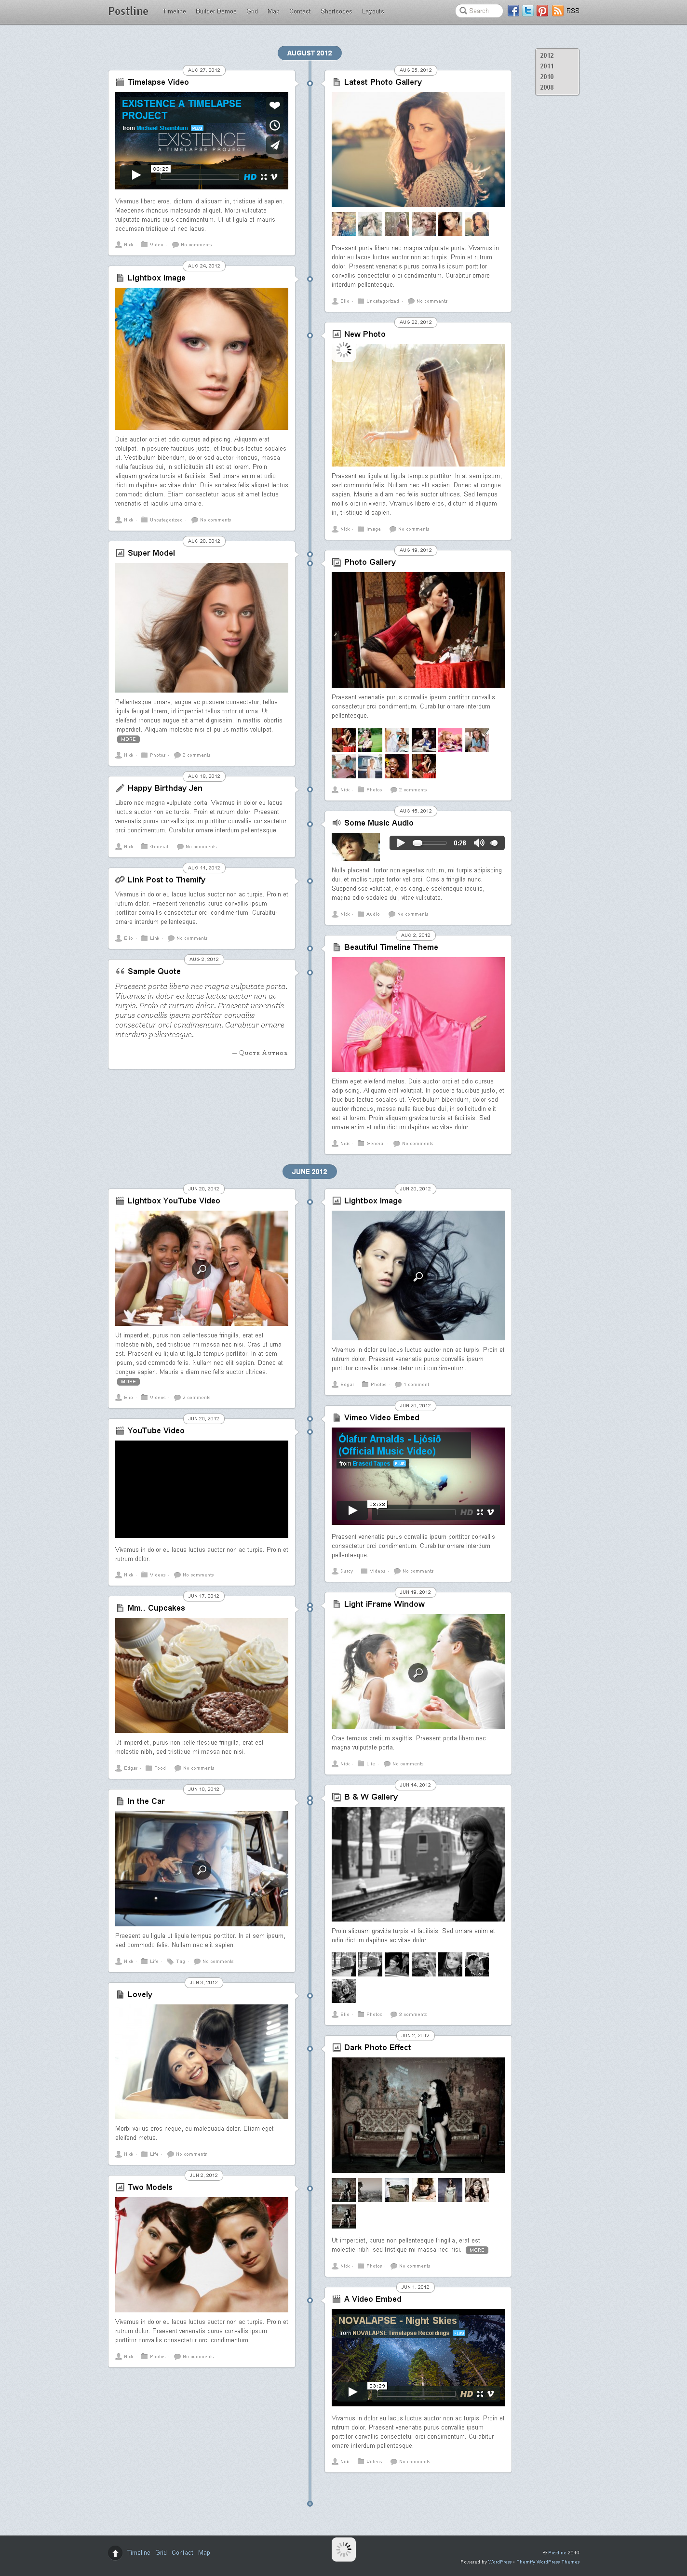Open Vimeo logo on Existence timelapse player

275,177
